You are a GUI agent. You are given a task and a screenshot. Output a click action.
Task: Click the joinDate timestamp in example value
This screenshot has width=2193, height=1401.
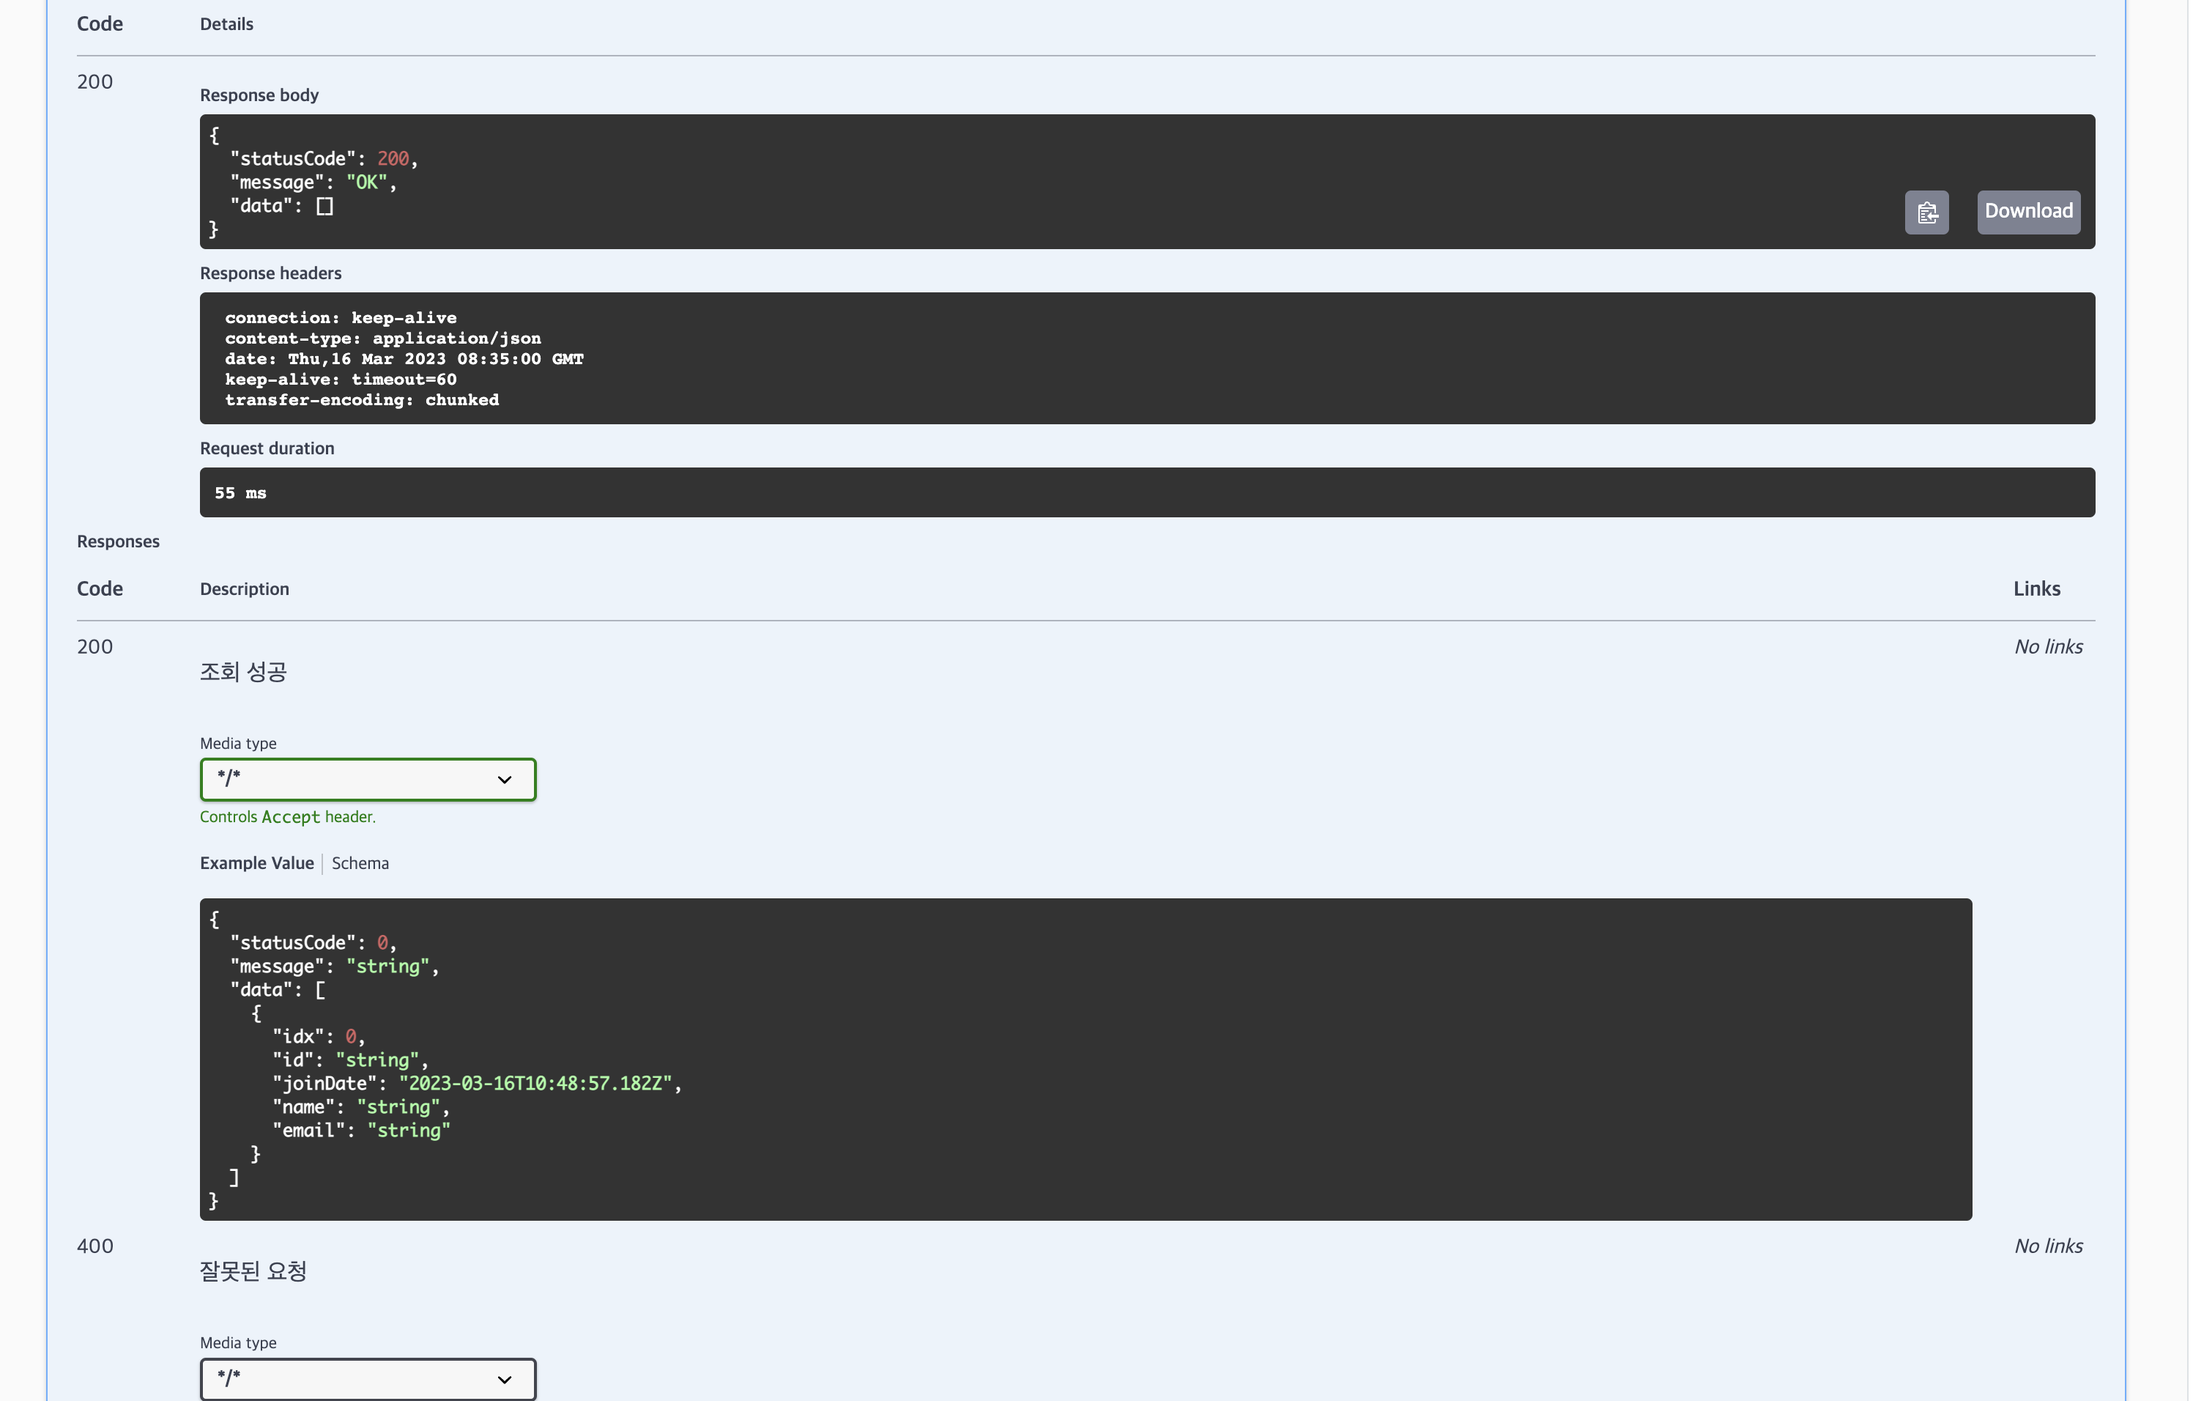(x=535, y=1084)
